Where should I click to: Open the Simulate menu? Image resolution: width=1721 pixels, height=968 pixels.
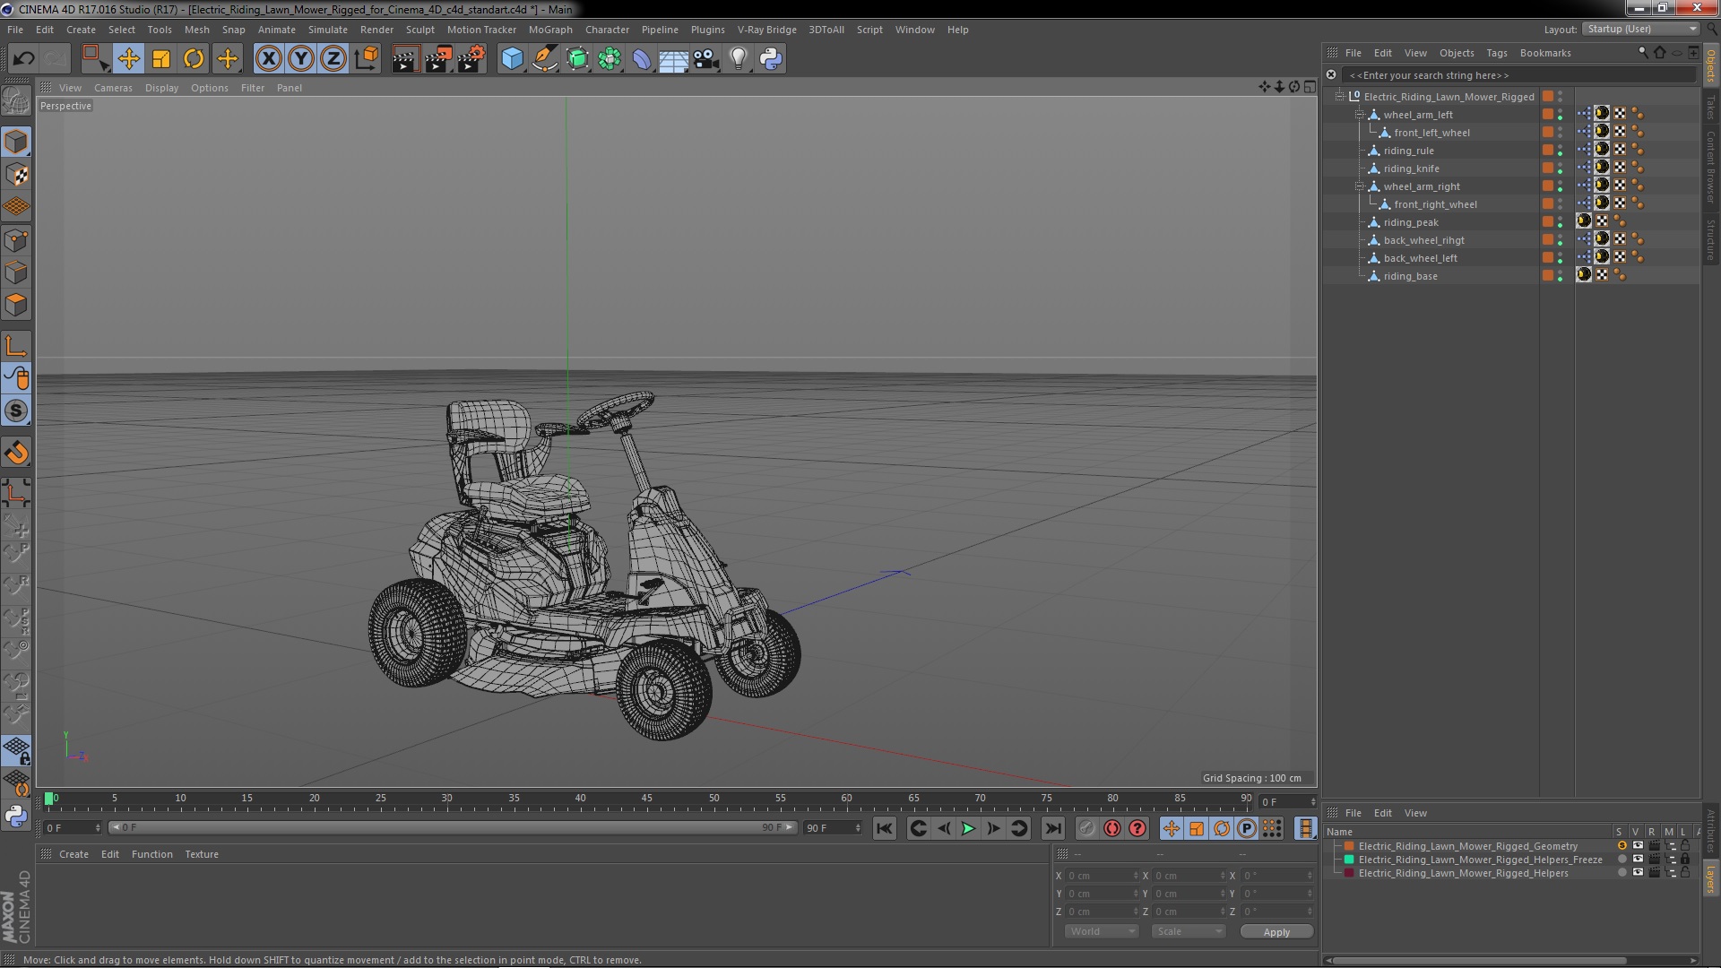click(327, 30)
